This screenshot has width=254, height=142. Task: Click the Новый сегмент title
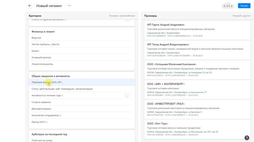[x=49, y=6]
